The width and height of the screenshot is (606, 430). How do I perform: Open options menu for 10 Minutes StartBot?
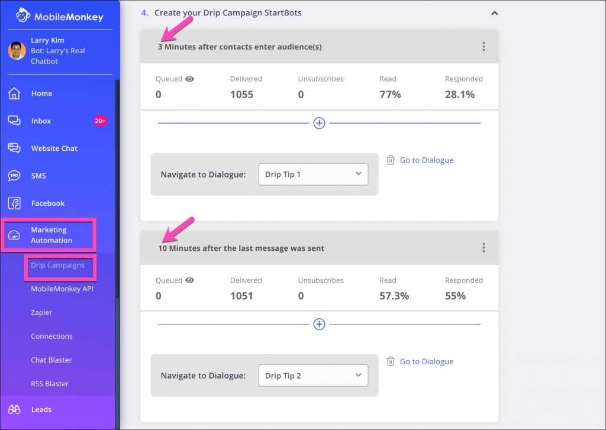click(x=483, y=248)
